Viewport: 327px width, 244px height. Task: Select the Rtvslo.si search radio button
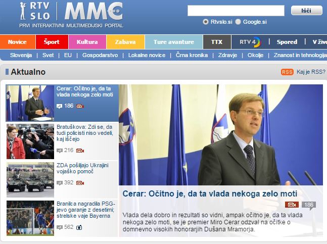(206, 22)
